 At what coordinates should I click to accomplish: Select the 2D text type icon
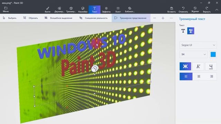pyautogui.click(x=183, y=31)
